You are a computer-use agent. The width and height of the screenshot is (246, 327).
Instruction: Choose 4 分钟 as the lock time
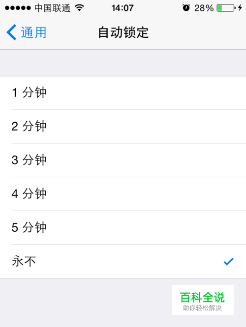(x=123, y=194)
